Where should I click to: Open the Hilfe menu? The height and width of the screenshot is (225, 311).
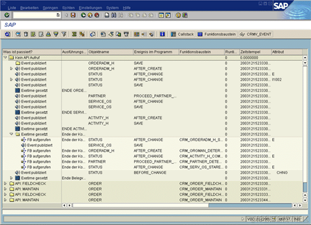(x=127, y=8)
